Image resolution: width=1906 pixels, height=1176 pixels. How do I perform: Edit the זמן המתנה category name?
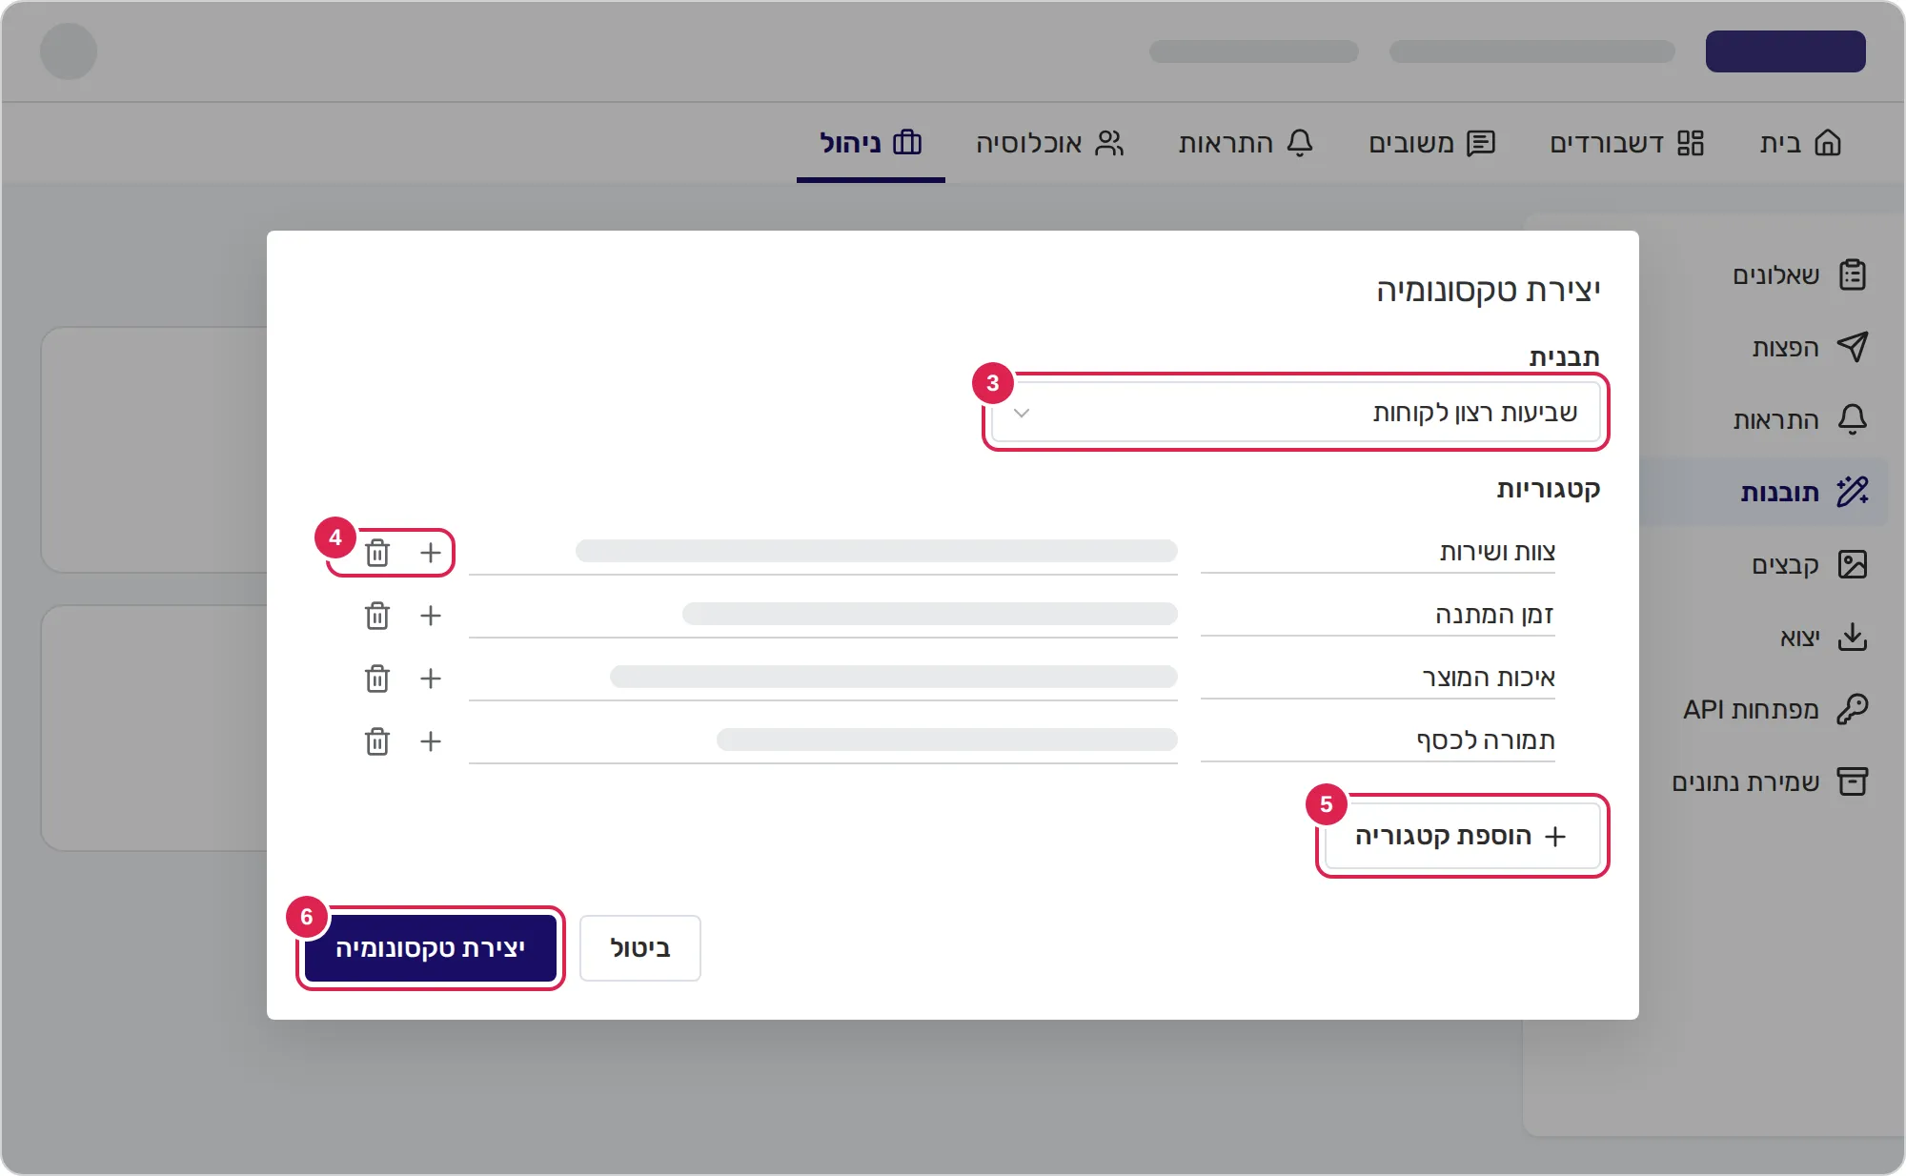[x=1378, y=615]
